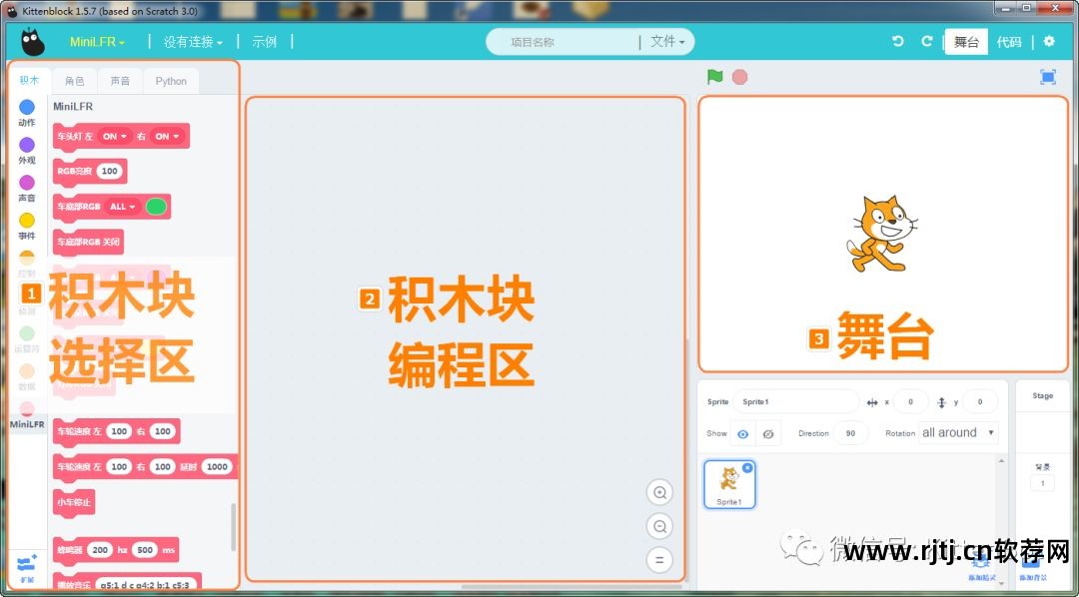Select the 动作 motion category circle

[x=27, y=107]
